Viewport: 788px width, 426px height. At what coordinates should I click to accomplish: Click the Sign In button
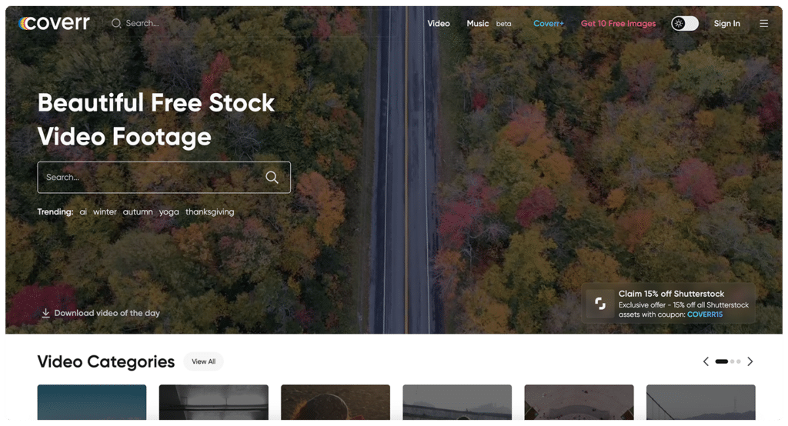726,24
